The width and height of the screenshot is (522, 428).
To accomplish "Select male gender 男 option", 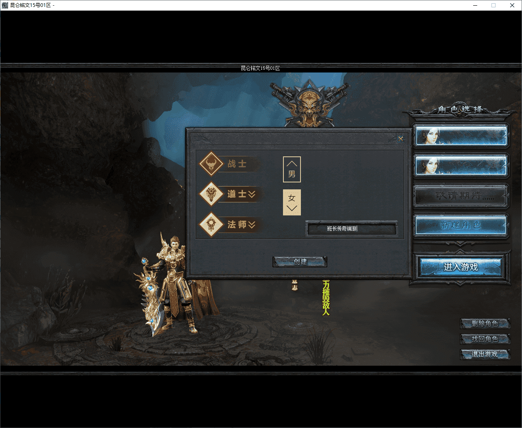I will point(292,169).
